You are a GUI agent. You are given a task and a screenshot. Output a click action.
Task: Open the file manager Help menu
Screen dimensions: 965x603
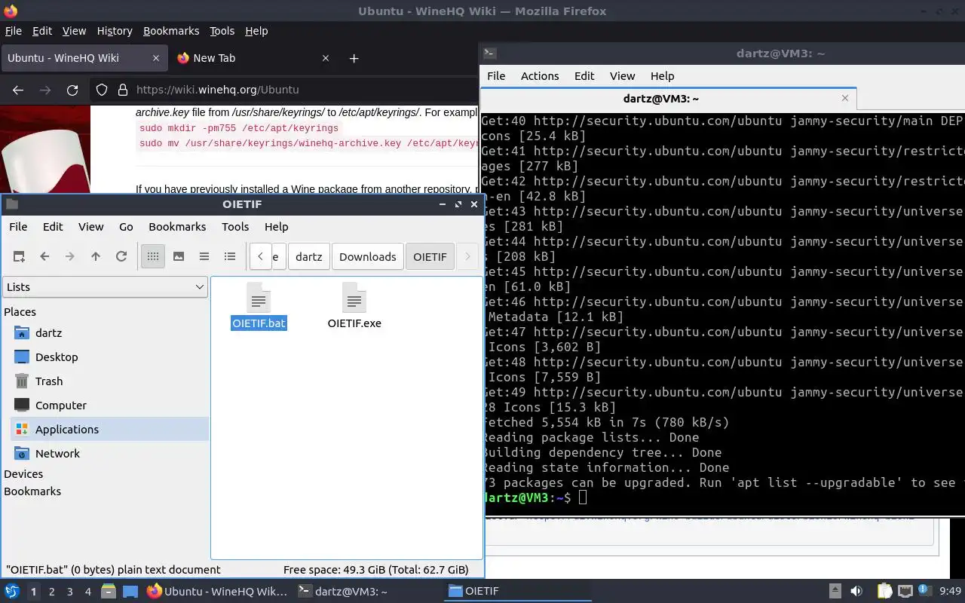tap(276, 226)
